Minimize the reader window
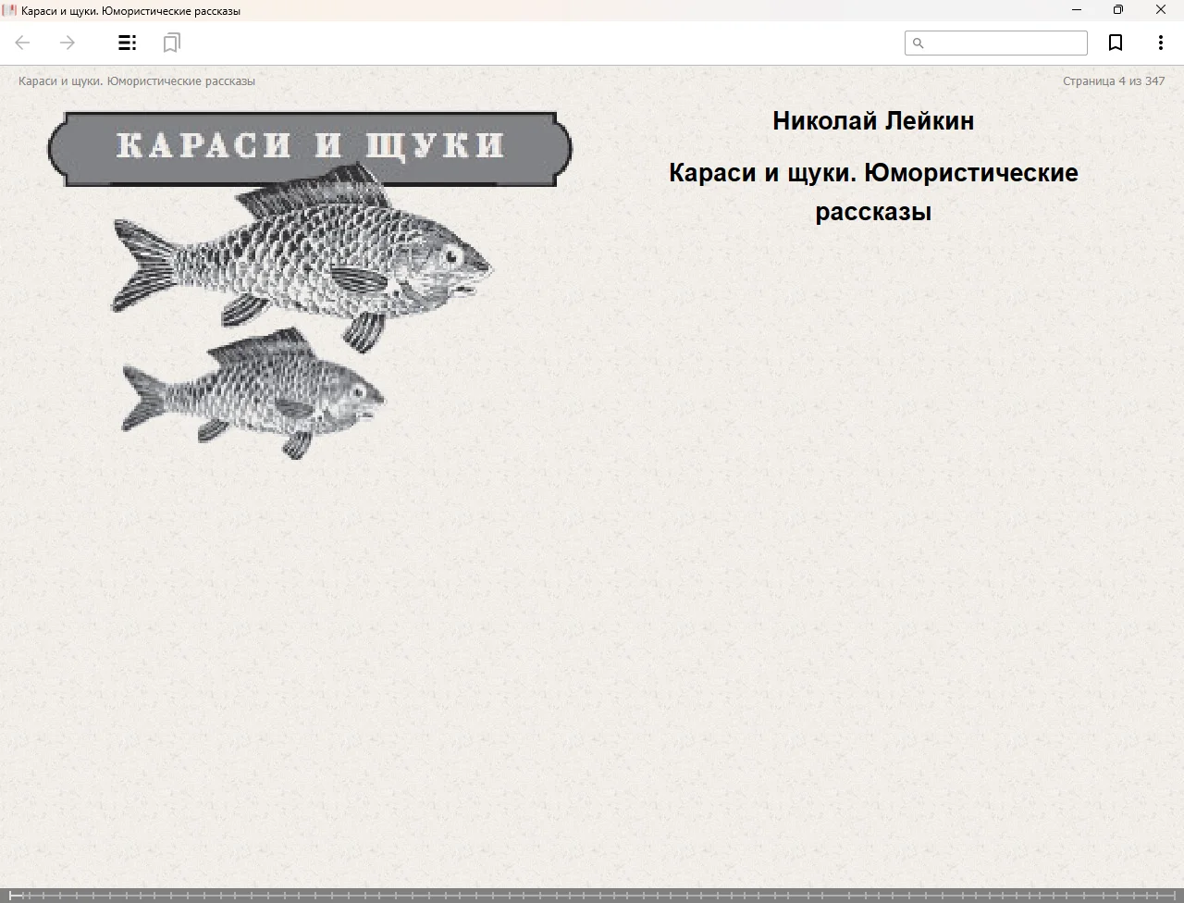 coord(1076,10)
